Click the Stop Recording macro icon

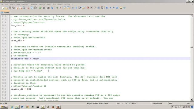[x=92, y=8]
